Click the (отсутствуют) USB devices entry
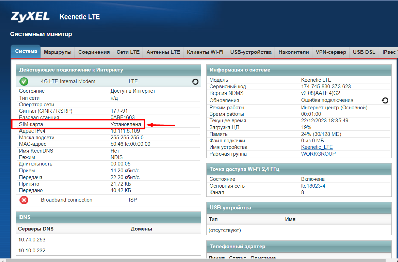Viewport: 398px width, 262px height. click(225, 230)
